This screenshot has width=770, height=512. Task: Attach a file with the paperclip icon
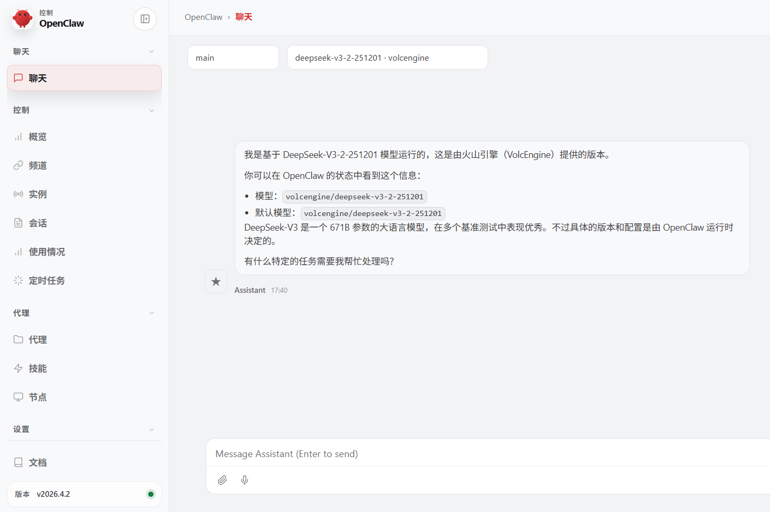(x=222, y=480)
